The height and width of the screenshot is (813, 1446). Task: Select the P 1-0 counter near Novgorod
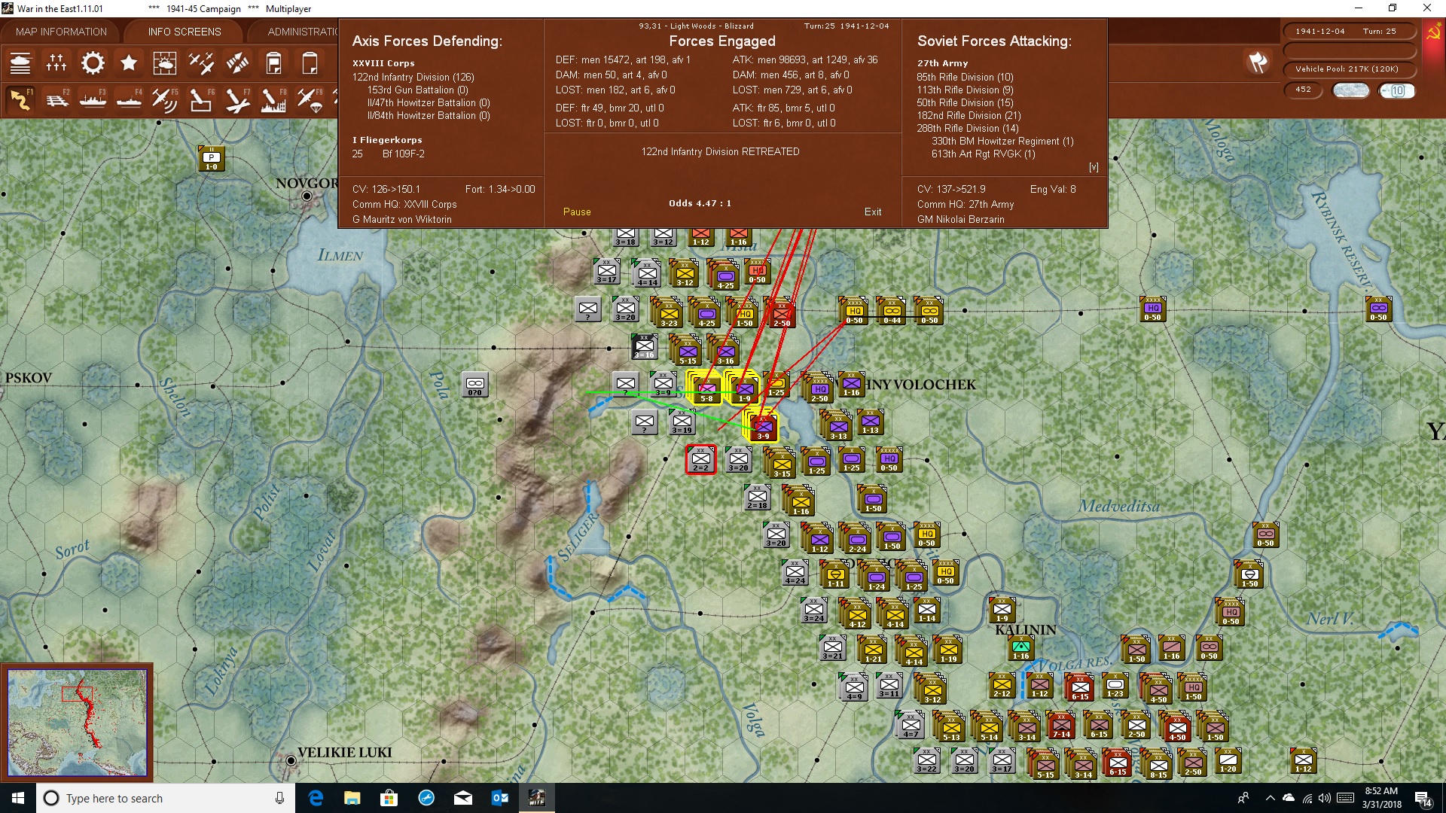click(x=212, y=158)
